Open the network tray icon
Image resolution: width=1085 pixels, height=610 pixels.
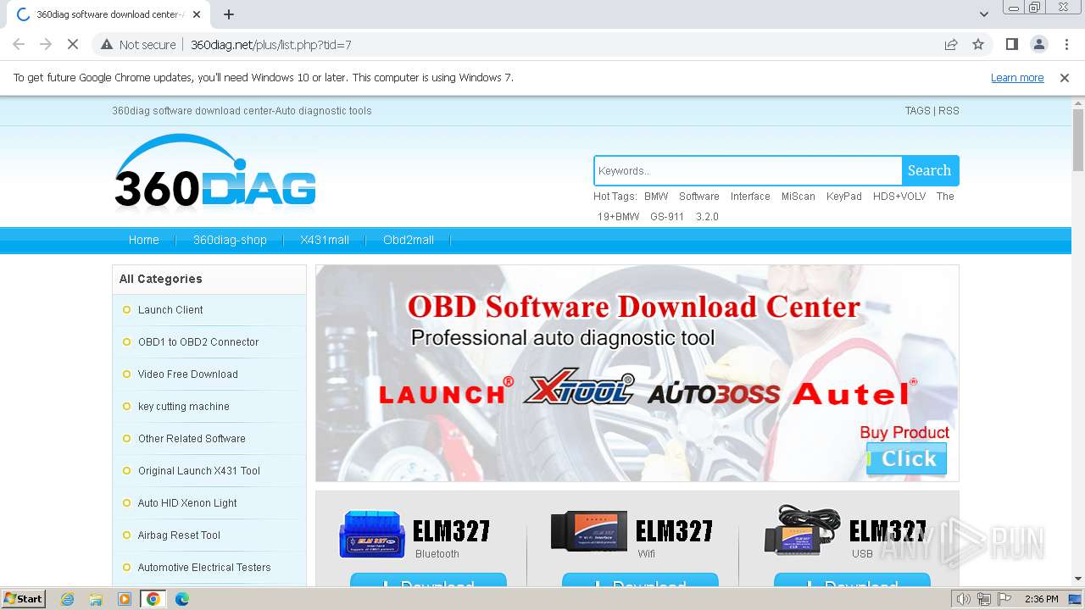pos(984,599)
